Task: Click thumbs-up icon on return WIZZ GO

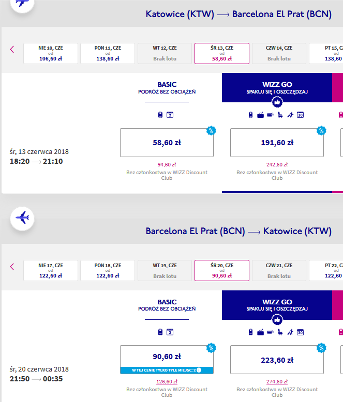Action: click(x=277, y=320)
